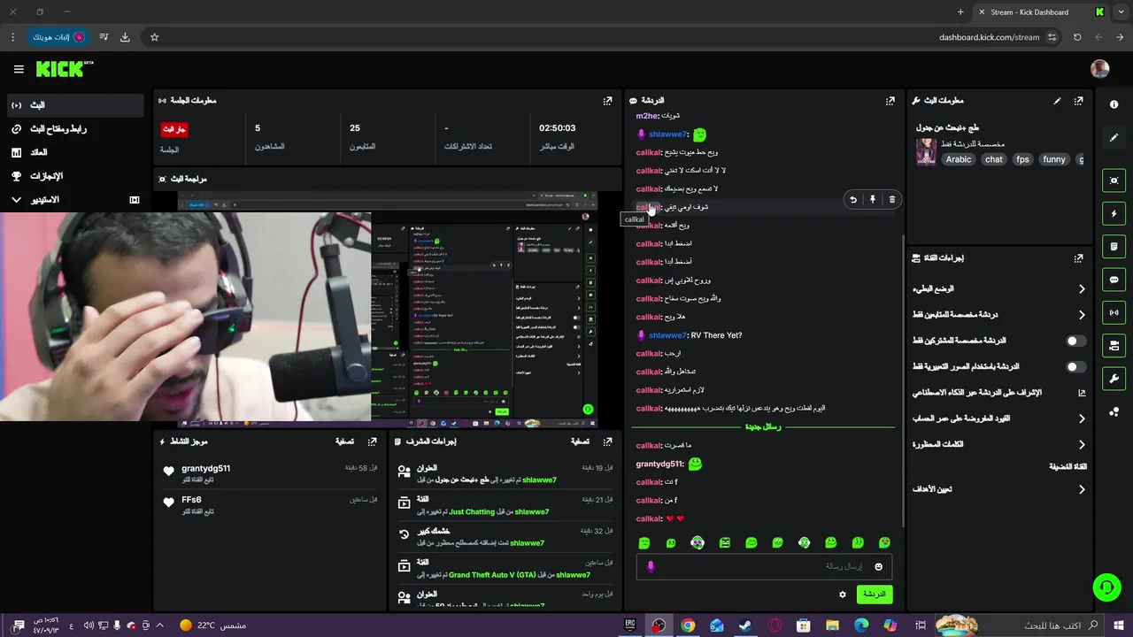Pop out the channel actions panel
Image resolution: width=1133 pixels, height=637 pixels.
(x=1078, y=258)
